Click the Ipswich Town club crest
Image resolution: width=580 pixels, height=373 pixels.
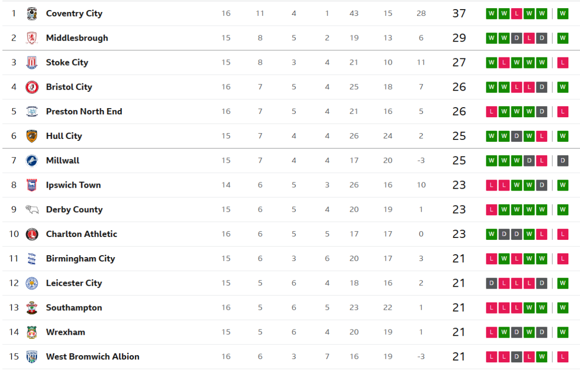pyautogui.click(x=32, y=185)
